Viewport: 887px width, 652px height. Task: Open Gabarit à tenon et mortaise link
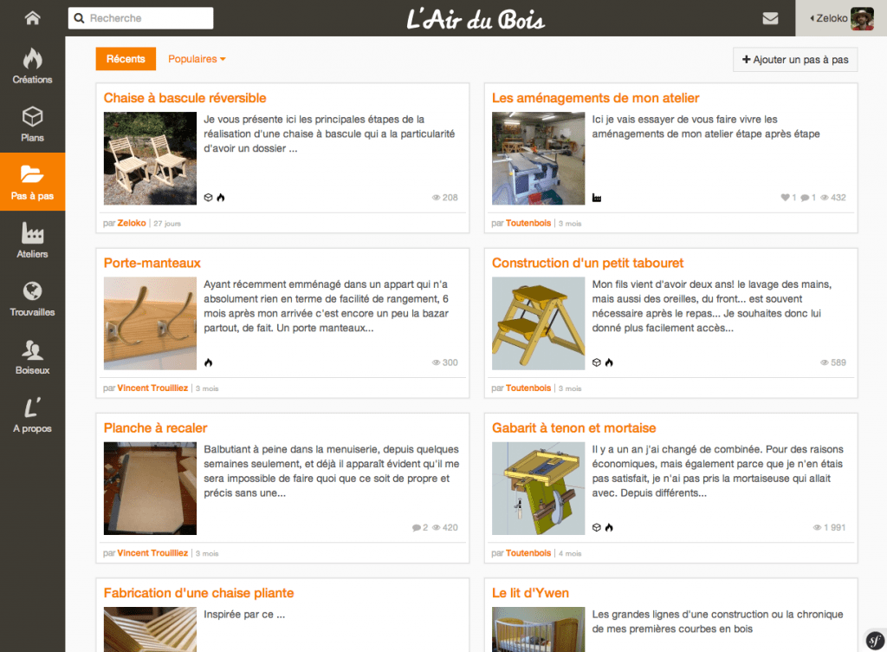point(573,428)
